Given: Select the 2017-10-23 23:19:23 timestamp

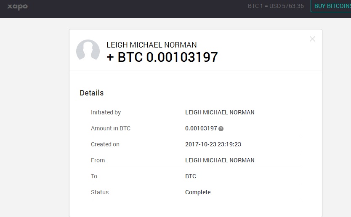Looking at the screenshot, I should [x=213, y=144].
